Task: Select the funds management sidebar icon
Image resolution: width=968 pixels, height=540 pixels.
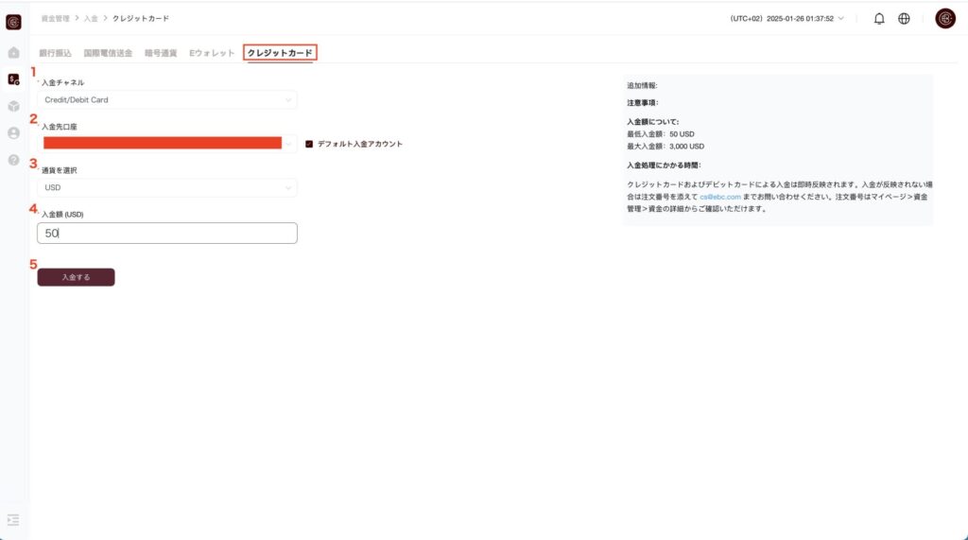Action: 13,79
